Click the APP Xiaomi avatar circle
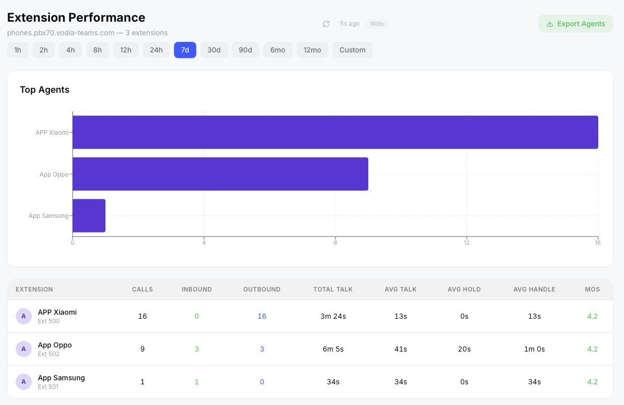 pyautogui.click(x=23, y=316)
